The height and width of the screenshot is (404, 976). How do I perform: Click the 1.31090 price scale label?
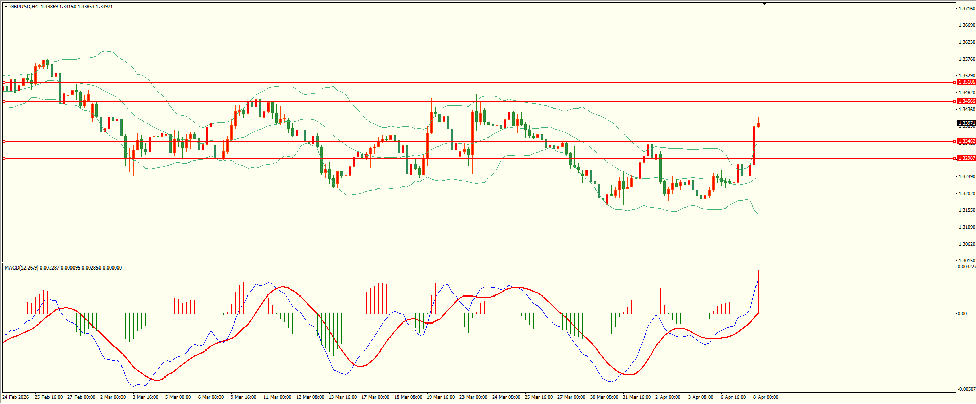966,227
